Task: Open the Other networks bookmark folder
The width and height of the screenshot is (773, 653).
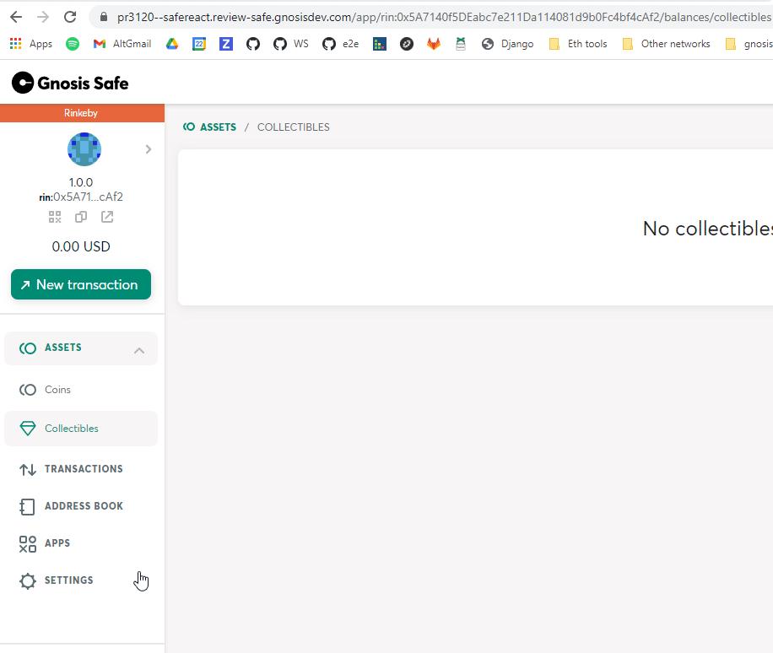Action: pos(666,44)
